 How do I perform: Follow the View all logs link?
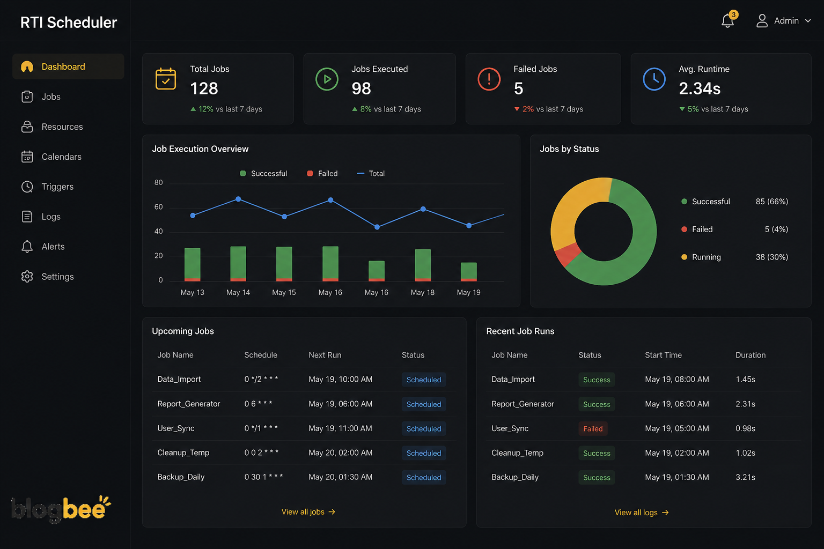642,513
